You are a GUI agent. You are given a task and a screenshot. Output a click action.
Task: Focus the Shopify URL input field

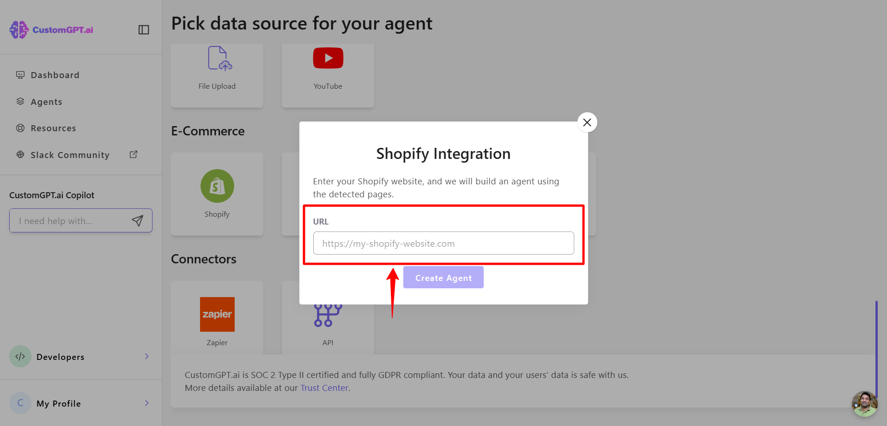[x=443, y=243]
